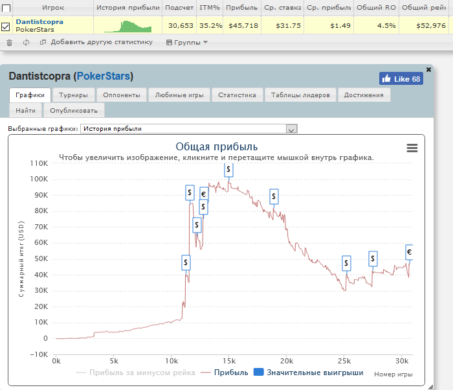Click the refresh statistics icon
Screen dimensions: 453x390
(27, 42)
